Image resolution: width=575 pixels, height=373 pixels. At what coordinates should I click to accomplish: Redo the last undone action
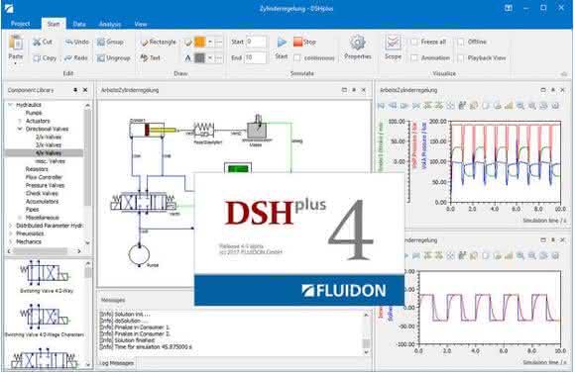coord(76,57)
